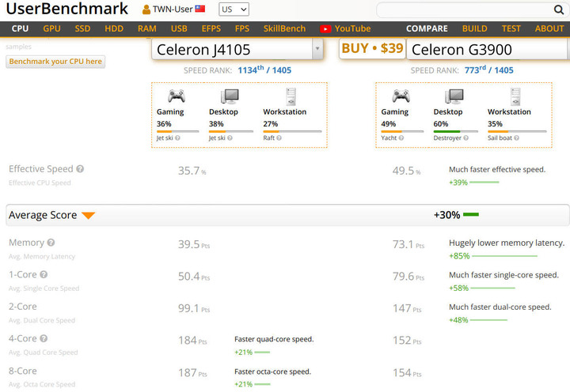570x392 pixels.
Task: Click the J4105 Gaming controller icon
Action: tap(177, 96)
